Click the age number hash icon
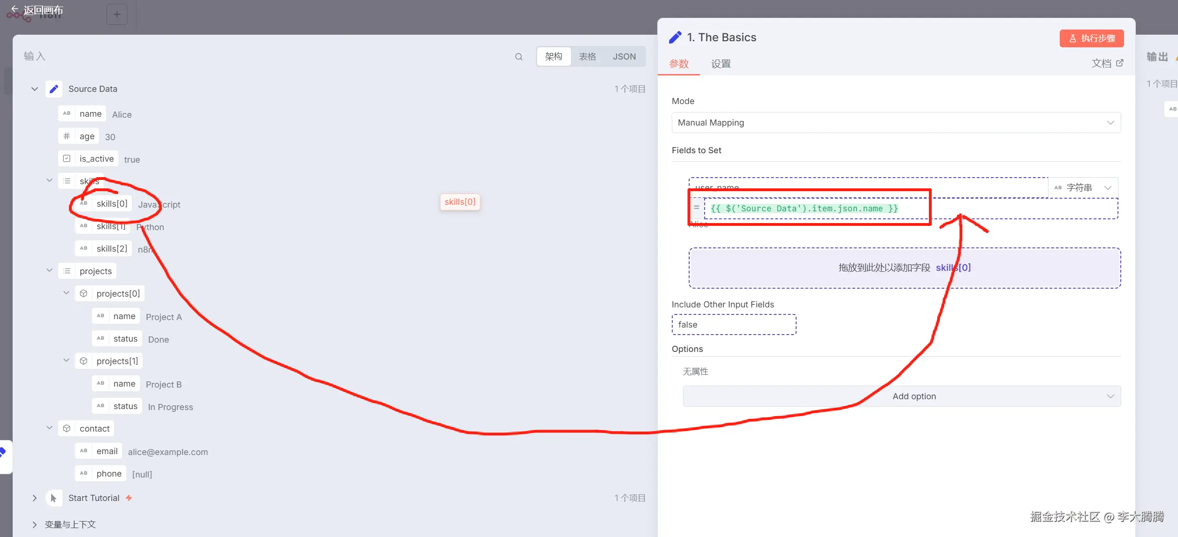Screen dimensions: 1178x537 (x=67, y=136)
